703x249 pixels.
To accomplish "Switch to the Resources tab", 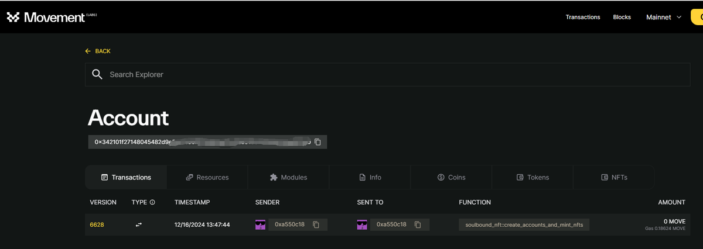I will click(207, 177).
